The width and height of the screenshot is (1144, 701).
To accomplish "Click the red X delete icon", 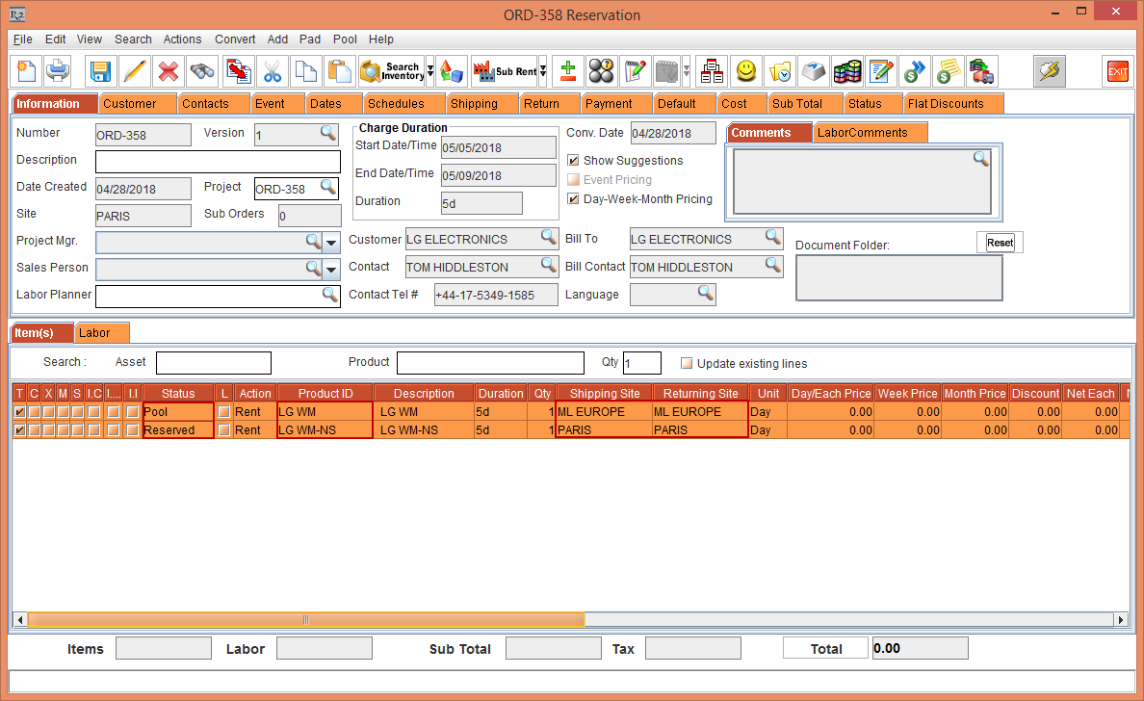I will (169, 71).
